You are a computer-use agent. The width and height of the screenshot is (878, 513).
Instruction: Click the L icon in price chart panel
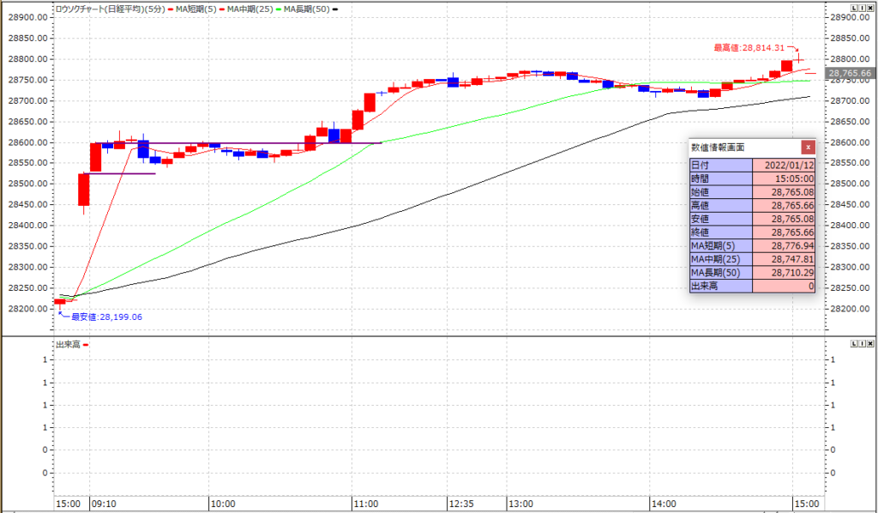click(854, 7)
